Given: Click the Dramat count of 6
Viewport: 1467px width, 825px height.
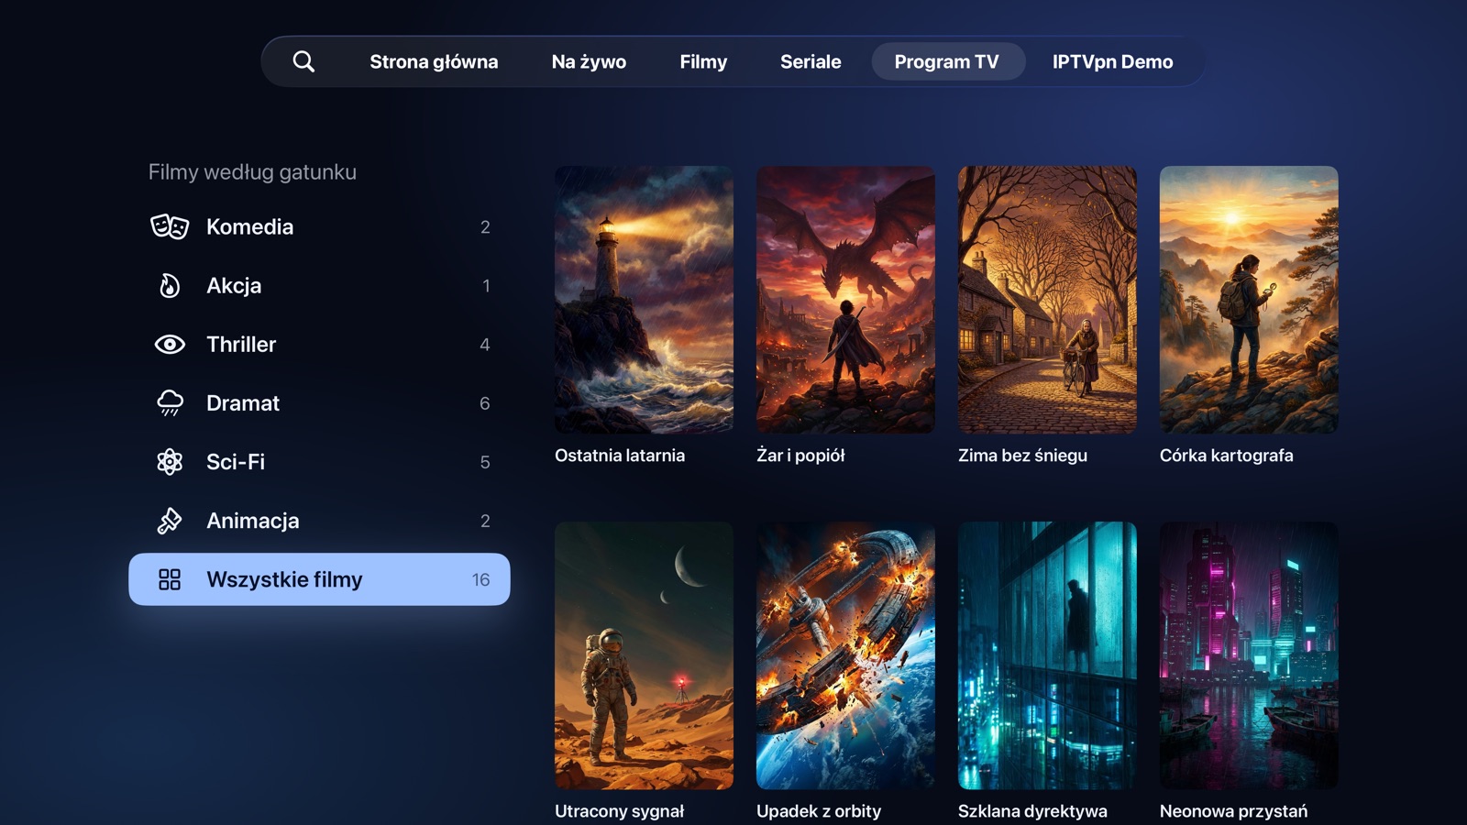Looking at the screenshot, I should coord(485,403).
